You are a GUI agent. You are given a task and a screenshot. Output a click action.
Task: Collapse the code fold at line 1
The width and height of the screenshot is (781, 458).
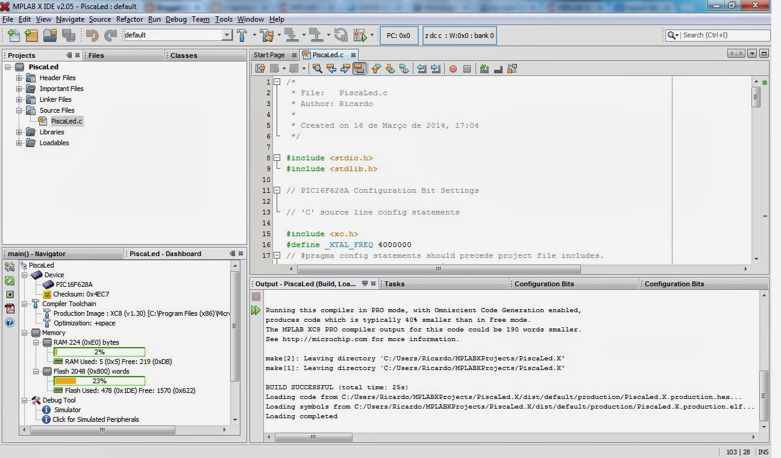coord(277,82)
